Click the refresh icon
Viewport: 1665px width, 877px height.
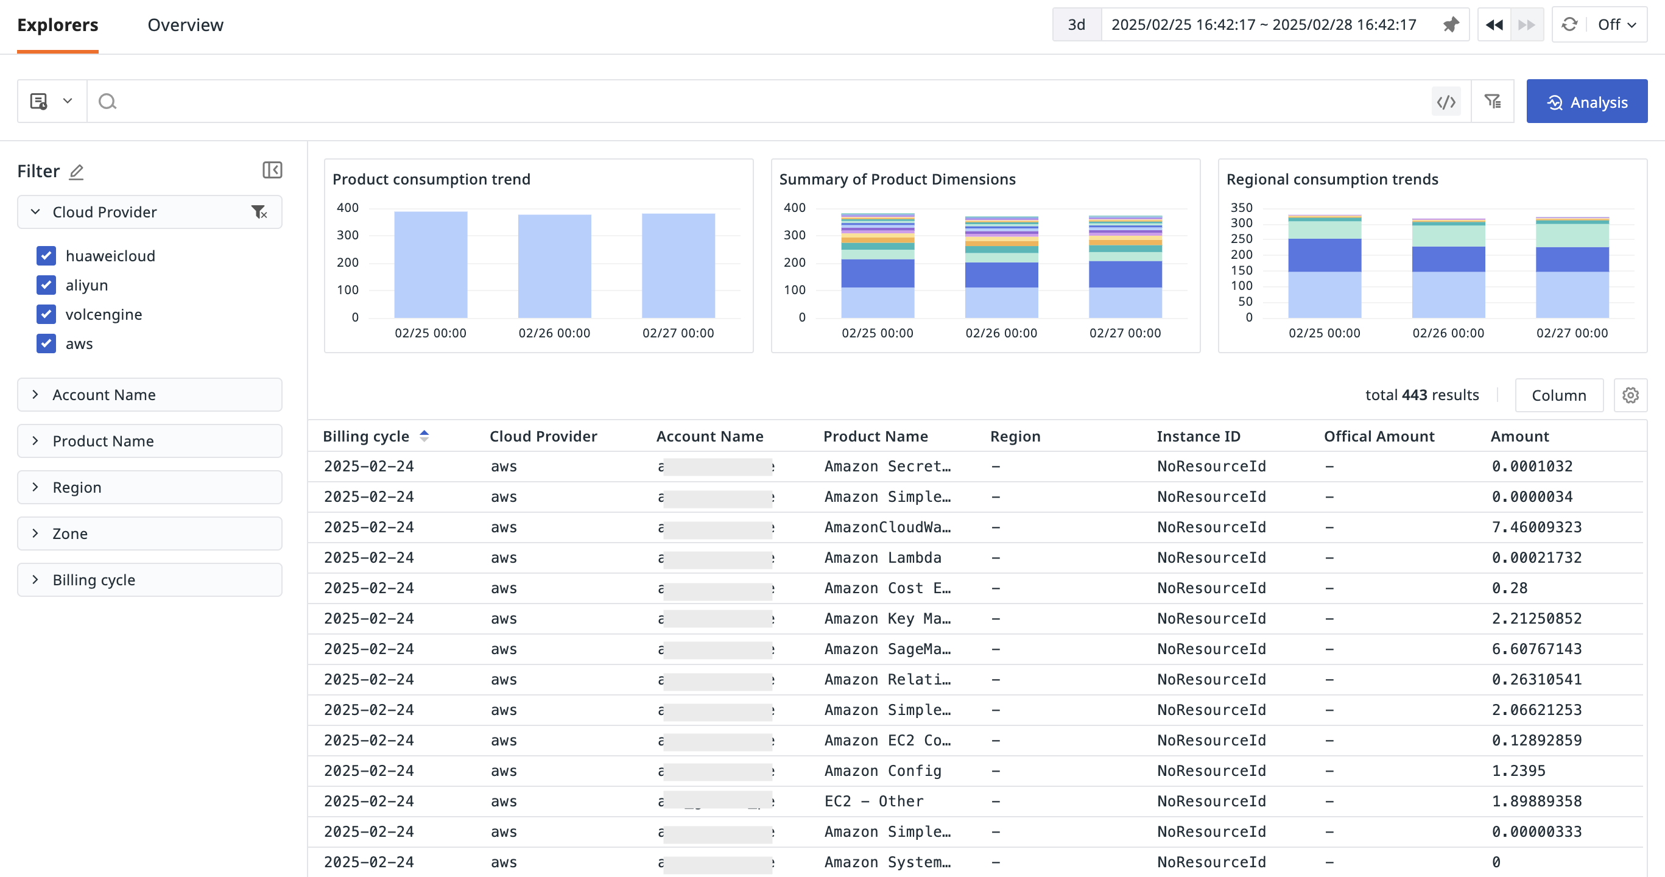[x=1569, y=24]
